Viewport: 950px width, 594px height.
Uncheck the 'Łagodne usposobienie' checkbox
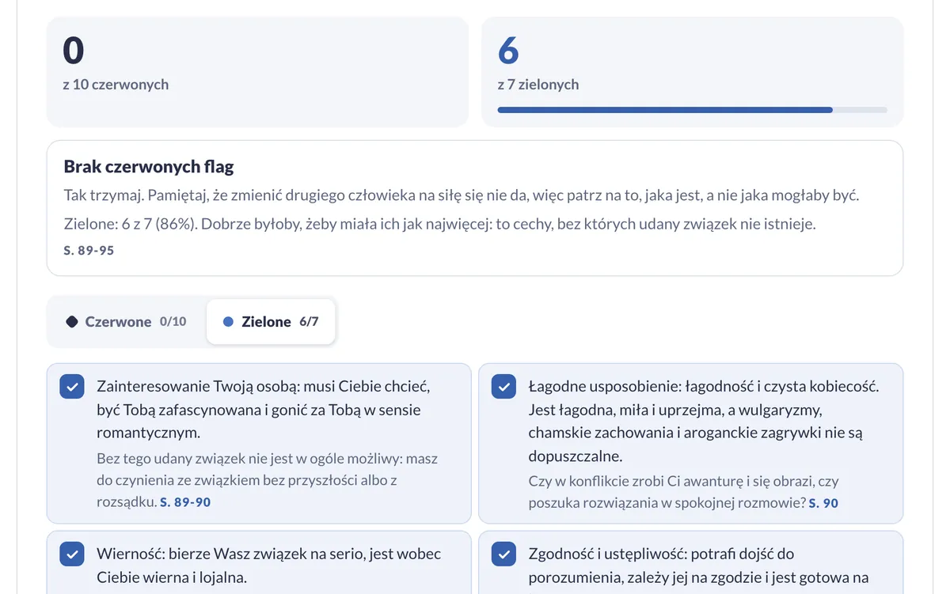503,387
